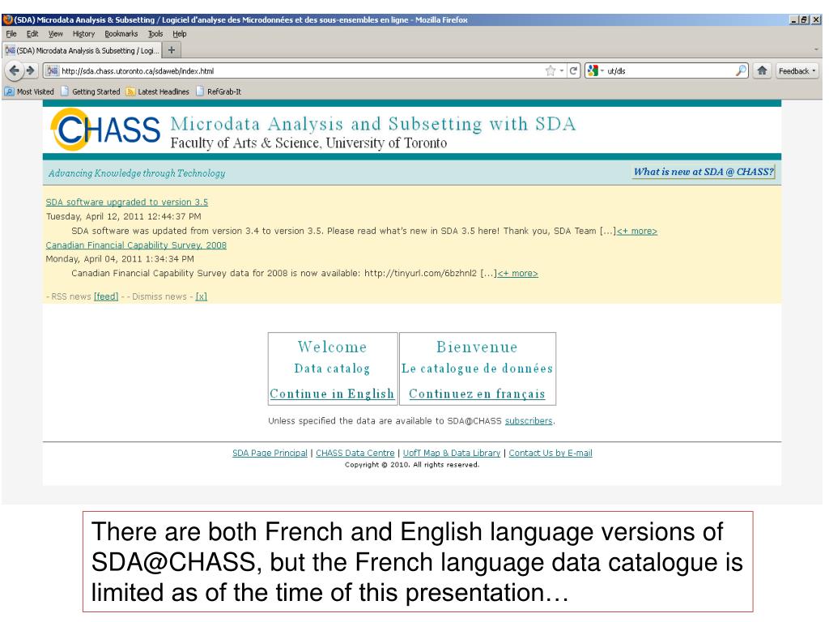829x622 pixels.
Task: Click 'Le catalogue de données' text
Action: click(477, 369)
